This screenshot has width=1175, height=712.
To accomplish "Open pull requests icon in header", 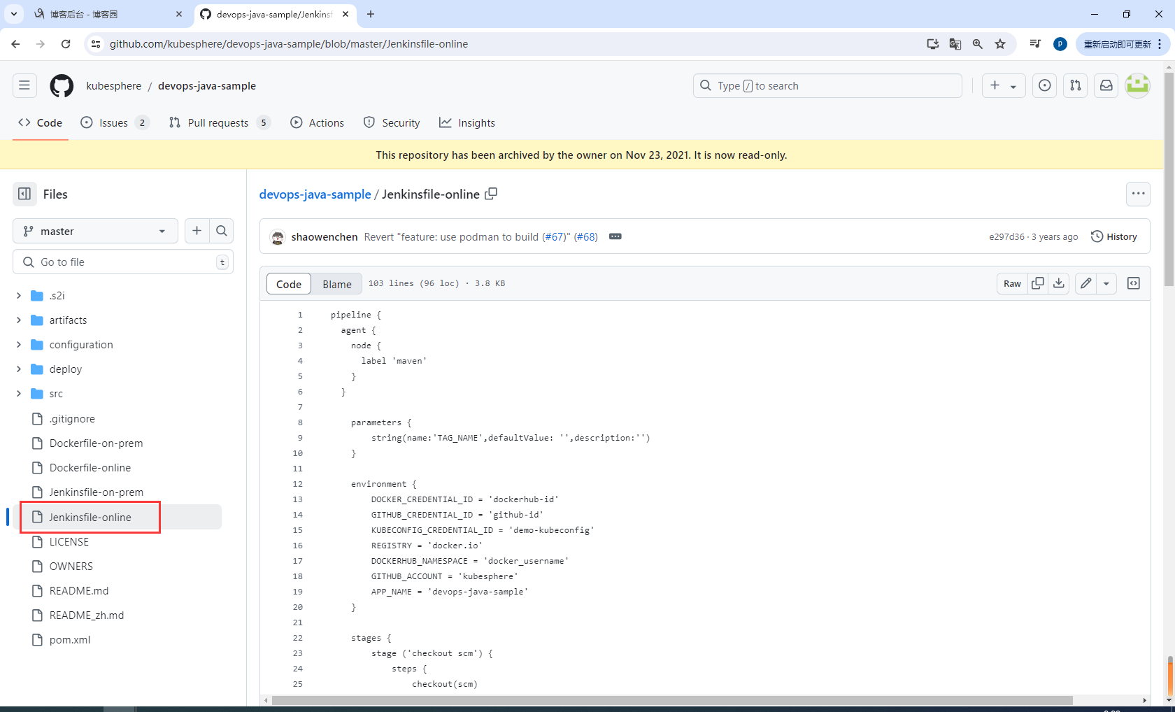I will click(1075, 85).
